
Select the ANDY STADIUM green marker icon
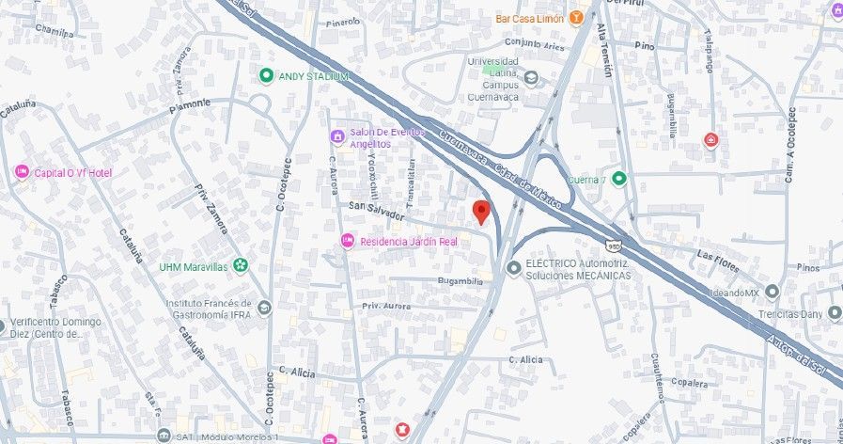click(x=266, y=76)
